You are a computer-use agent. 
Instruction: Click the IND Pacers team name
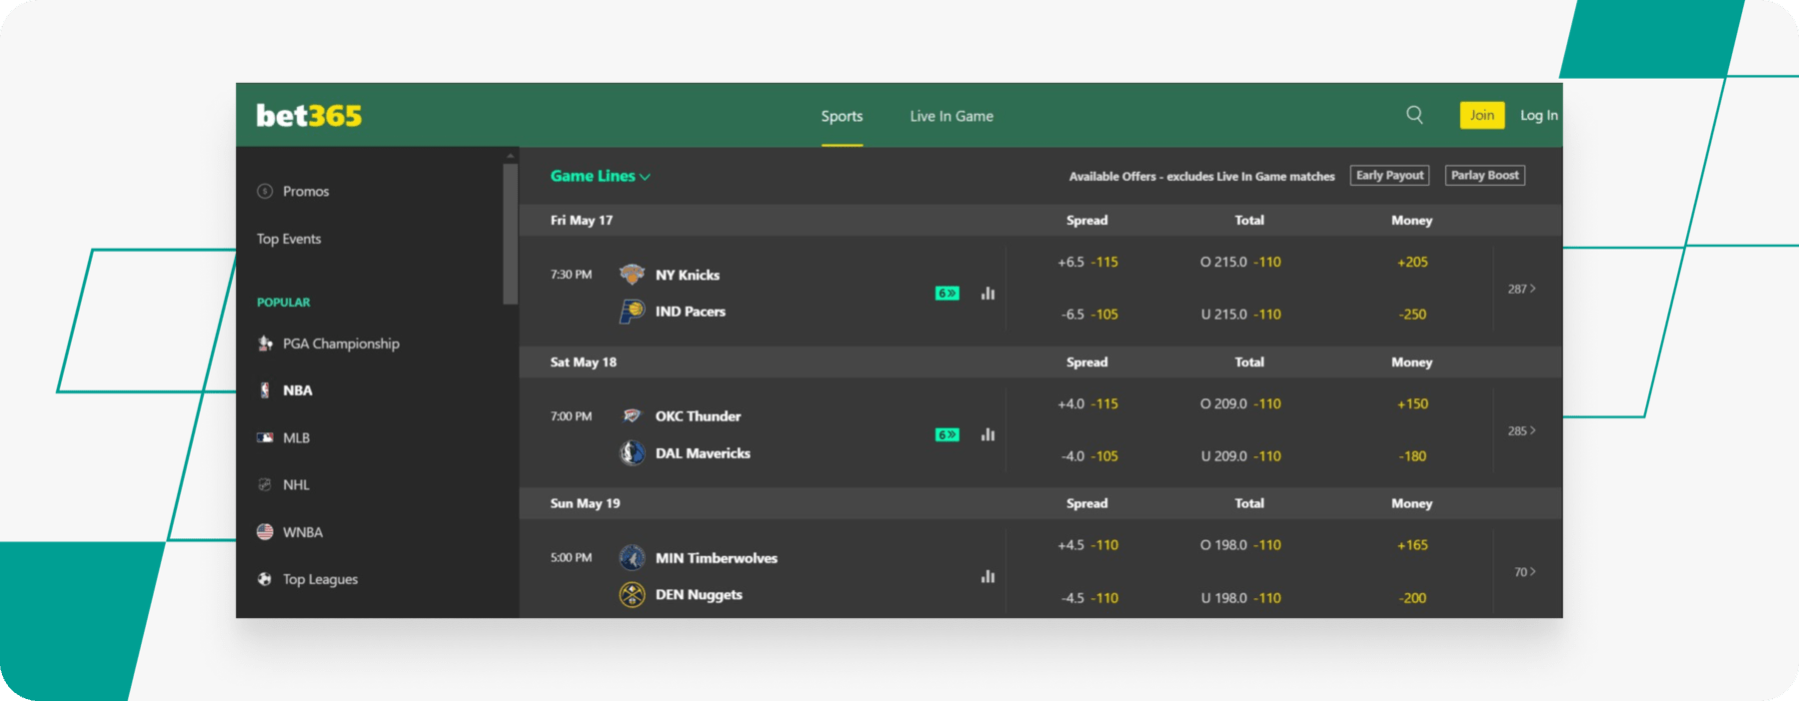(690, 312)
